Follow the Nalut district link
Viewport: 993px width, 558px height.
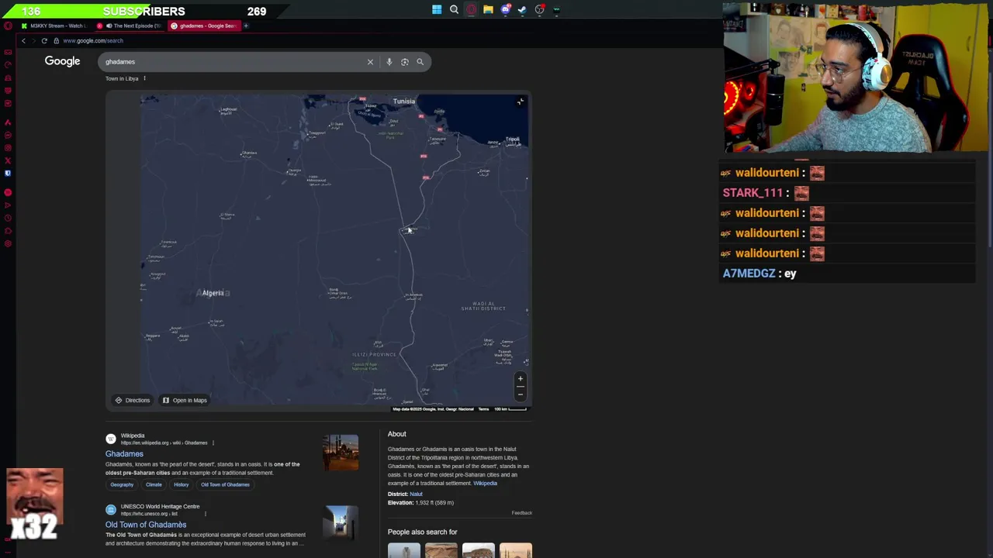416,494
